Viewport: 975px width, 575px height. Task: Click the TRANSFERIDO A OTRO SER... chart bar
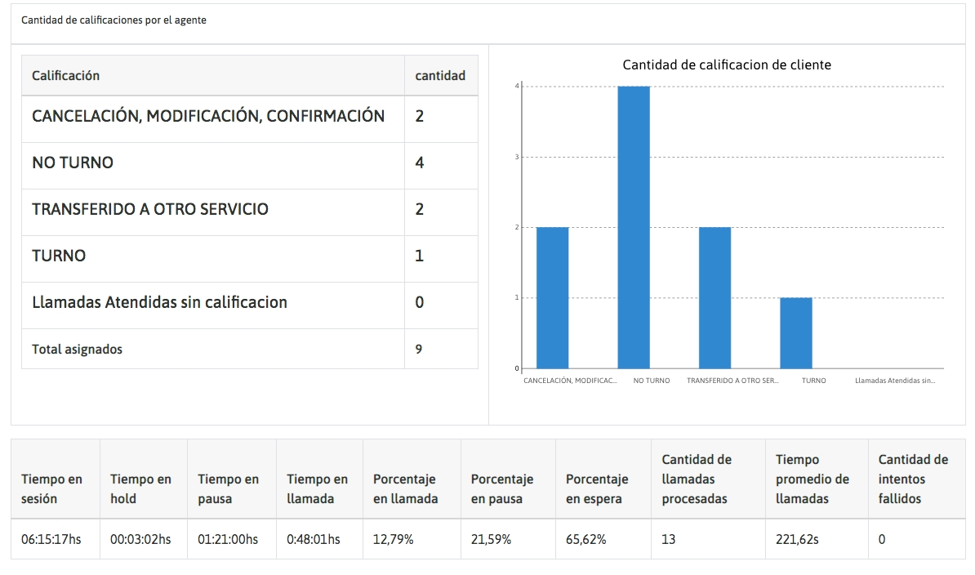pyautogui.click(x=715, y=298)
